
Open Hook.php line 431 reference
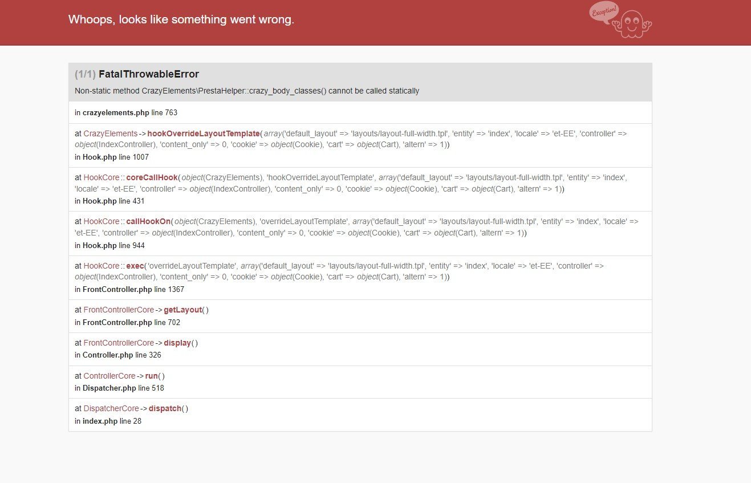[x=109, y=201]
